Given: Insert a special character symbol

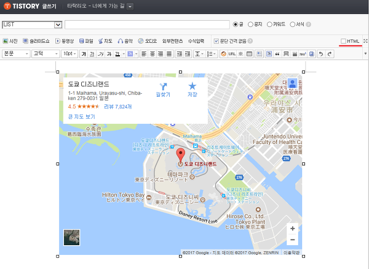Looking at the screenshot, I should (240, 54).
